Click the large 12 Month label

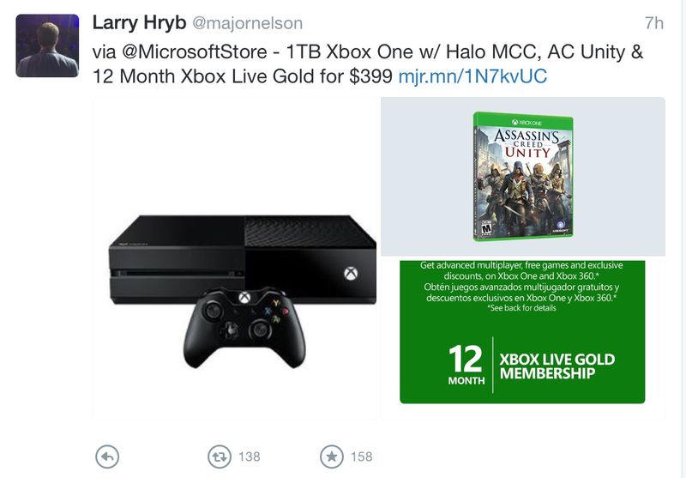click(x=466, y=365)
